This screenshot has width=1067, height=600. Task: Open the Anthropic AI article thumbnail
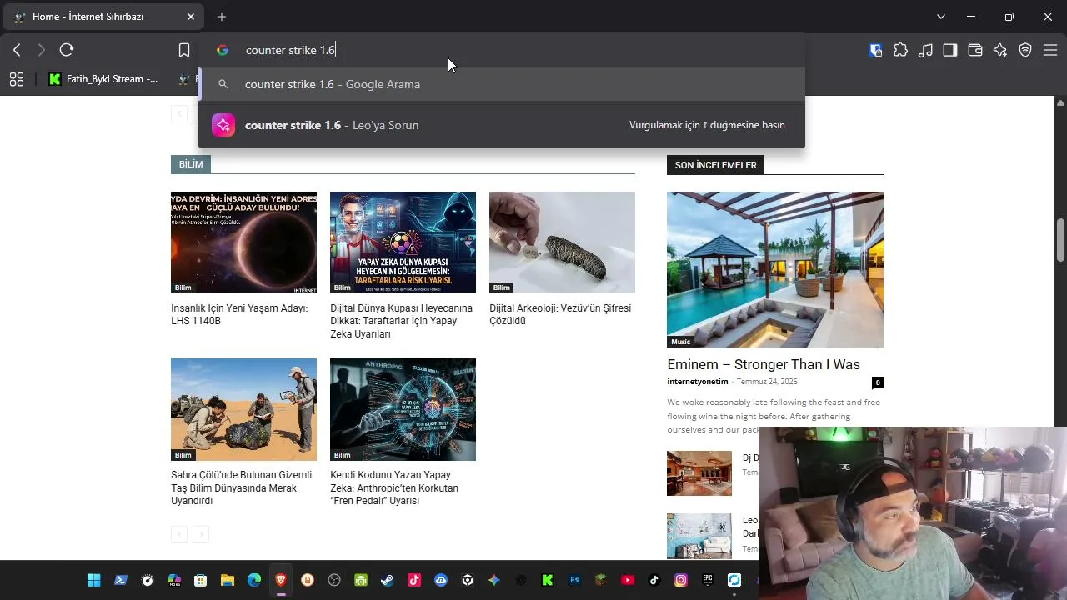403,409
